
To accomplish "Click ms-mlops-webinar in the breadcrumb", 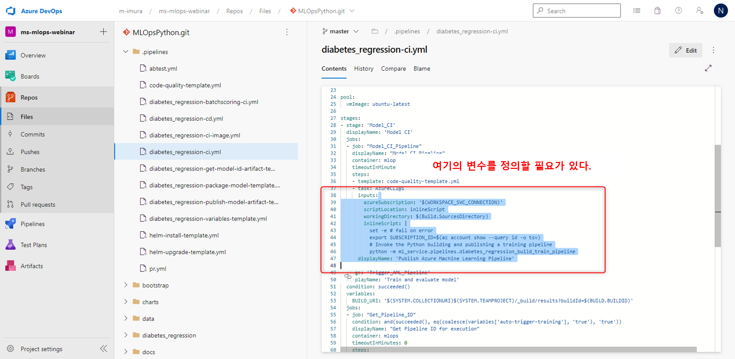I will coord(184,11).
